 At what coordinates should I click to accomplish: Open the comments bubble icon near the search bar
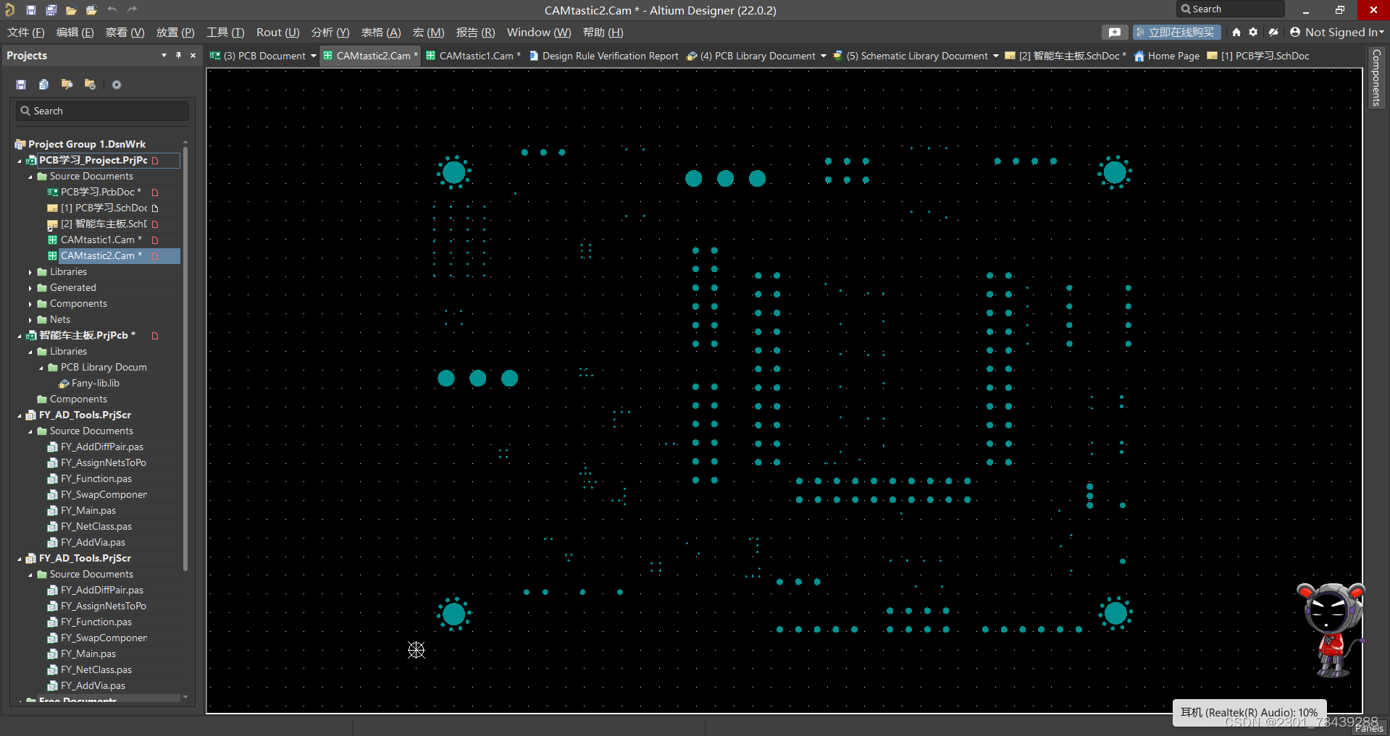pos(1115,32)
